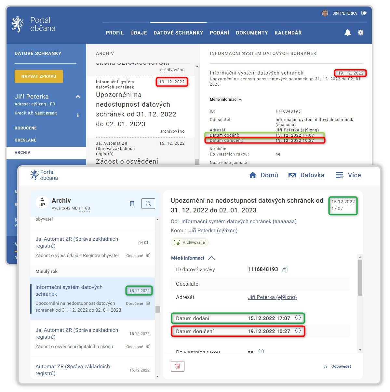Select highlighted 'Informační systém datových schránek' message
Image resolution: width=390 pixels, height=392 pixels.
(92, 299)
